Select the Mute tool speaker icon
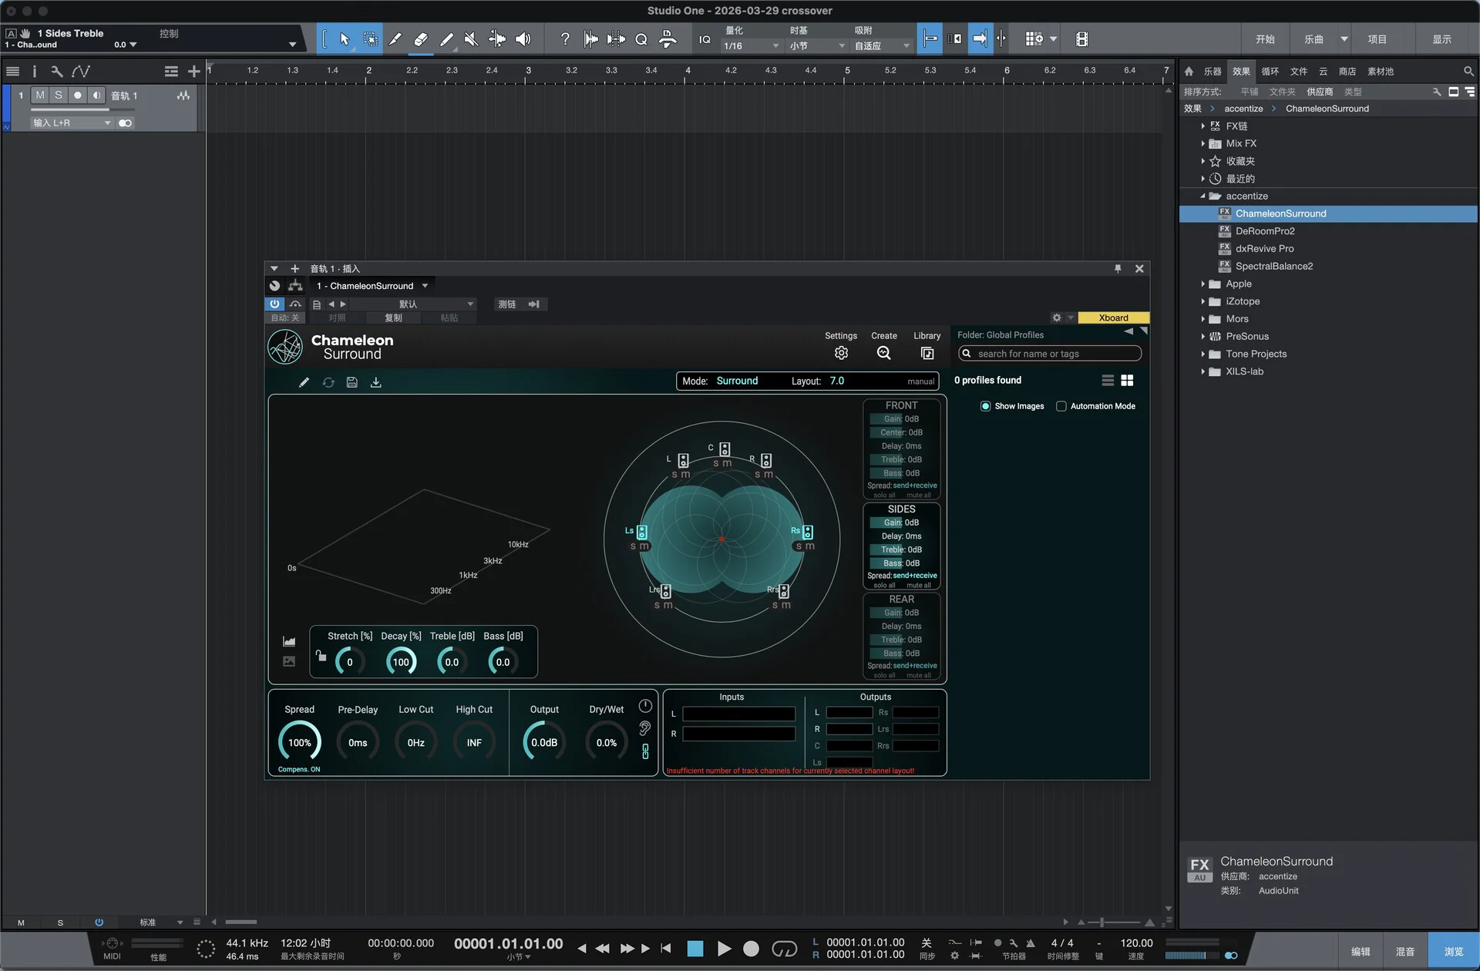 pos(471,39)
